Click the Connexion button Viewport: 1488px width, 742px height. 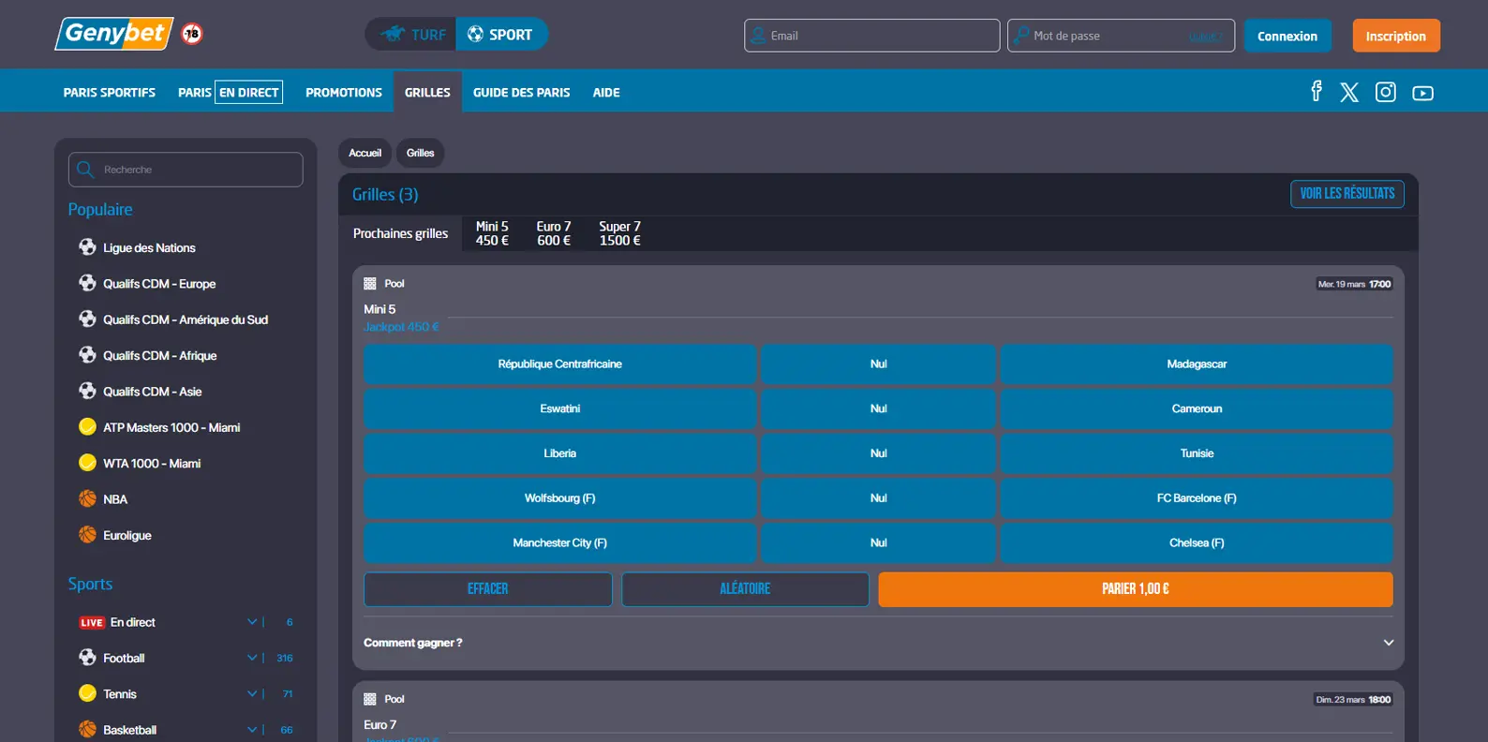coord(1287,36)
